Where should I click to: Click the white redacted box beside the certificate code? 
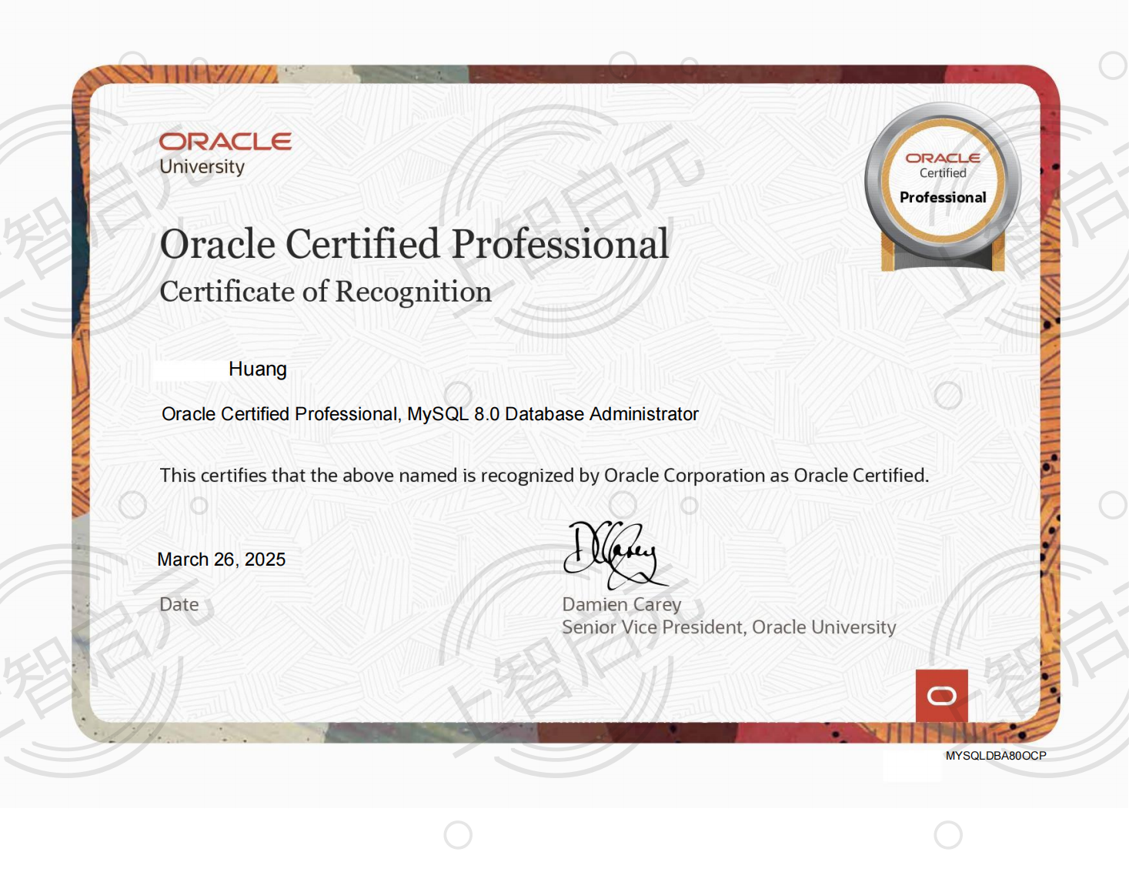pyautogui.click(x=912, y=767)
